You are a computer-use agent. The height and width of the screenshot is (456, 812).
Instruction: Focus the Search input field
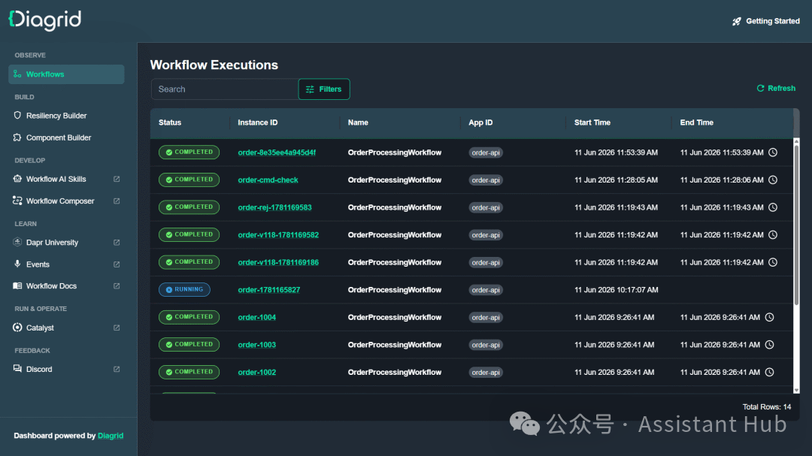point(225,89)
